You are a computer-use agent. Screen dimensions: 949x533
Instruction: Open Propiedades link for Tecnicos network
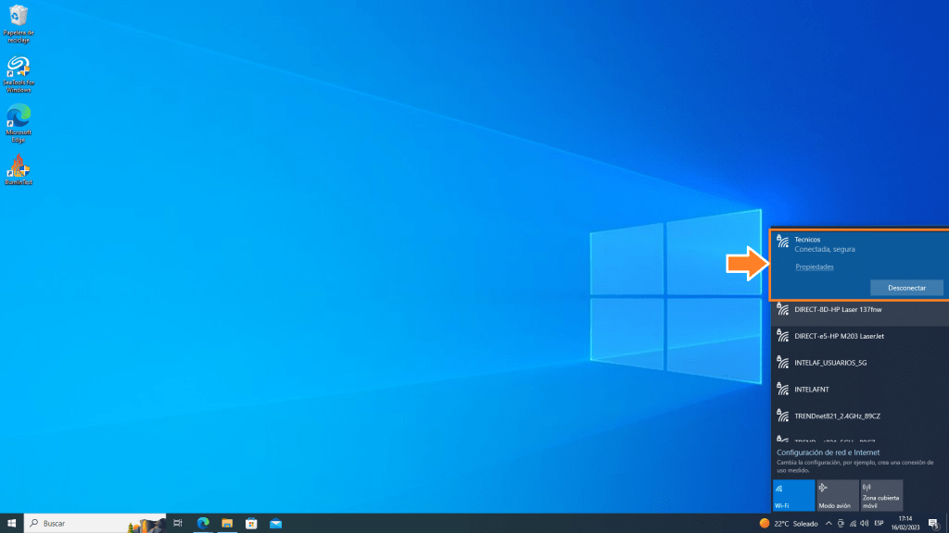(815, 266)
